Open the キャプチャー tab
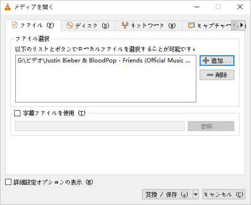 207,26
